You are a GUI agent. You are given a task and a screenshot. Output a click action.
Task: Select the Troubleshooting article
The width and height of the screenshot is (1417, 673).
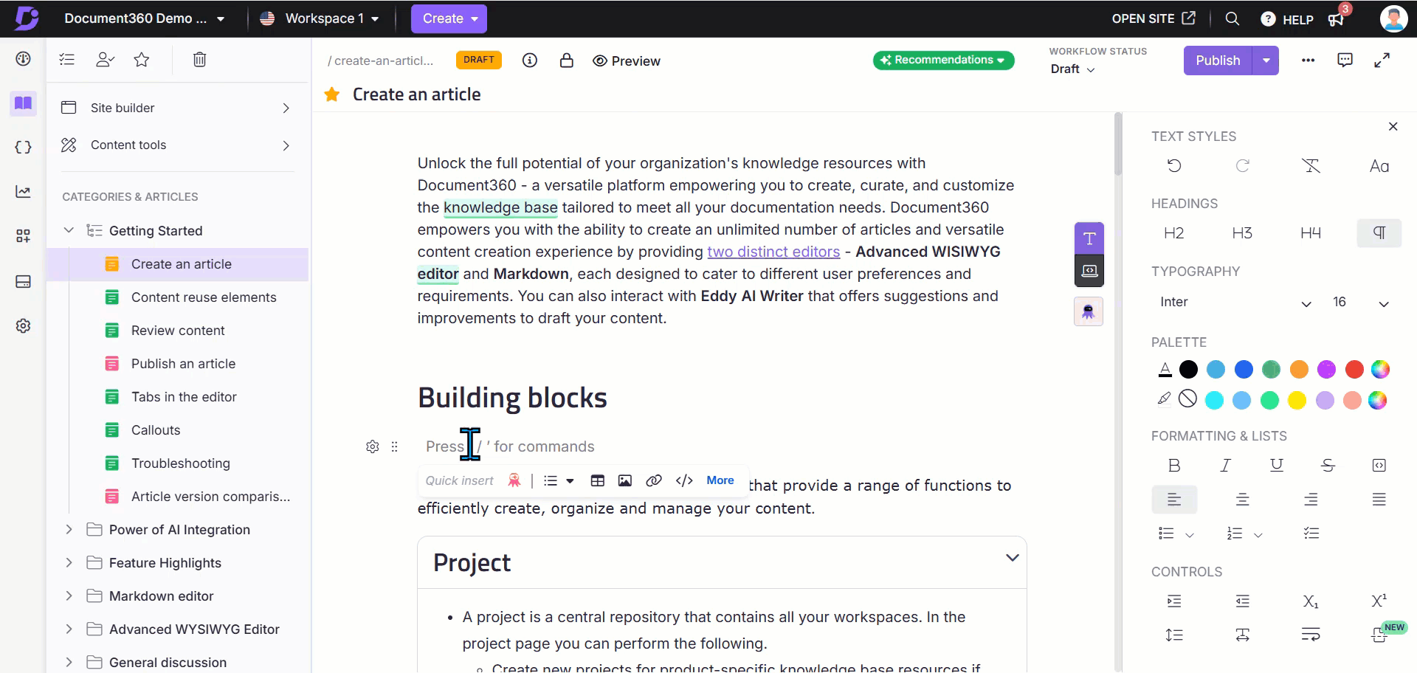pos(181,463)
